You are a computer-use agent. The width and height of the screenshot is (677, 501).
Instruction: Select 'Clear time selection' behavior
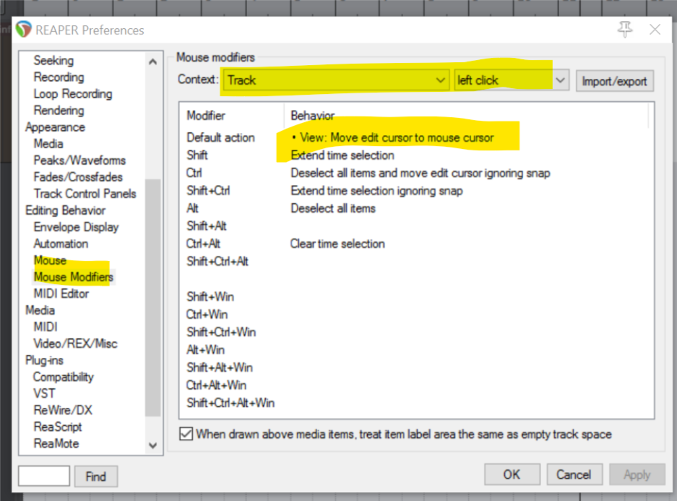coord(337,244)
